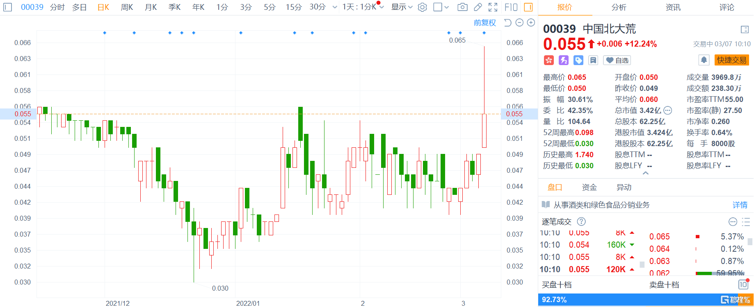Zoom out the chart with minus icon
Viewport: 754px width, 307px height.
point(519,23)
